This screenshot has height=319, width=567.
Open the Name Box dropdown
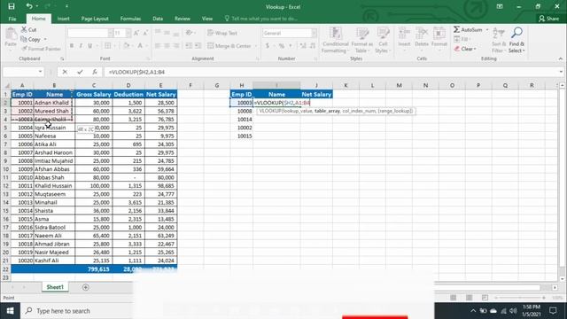coord(40,72)
